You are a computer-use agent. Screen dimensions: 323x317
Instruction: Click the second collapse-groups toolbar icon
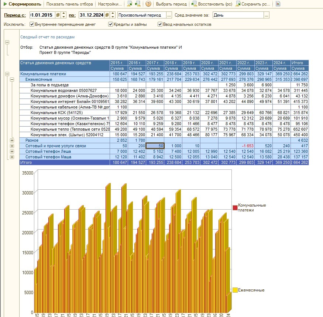coord(138,4)
